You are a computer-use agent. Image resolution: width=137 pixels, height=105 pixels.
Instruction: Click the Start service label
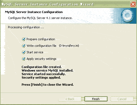pyautogui.click(x=35, y=52)
